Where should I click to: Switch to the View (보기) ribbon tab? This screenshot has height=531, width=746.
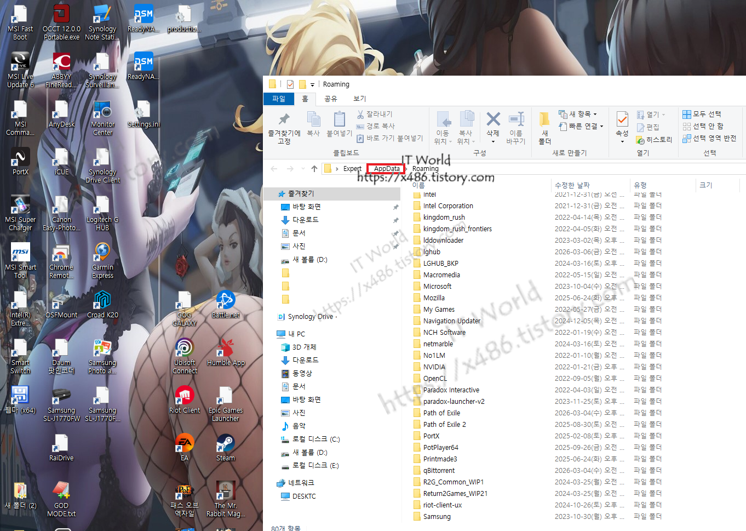click(360, 99)
